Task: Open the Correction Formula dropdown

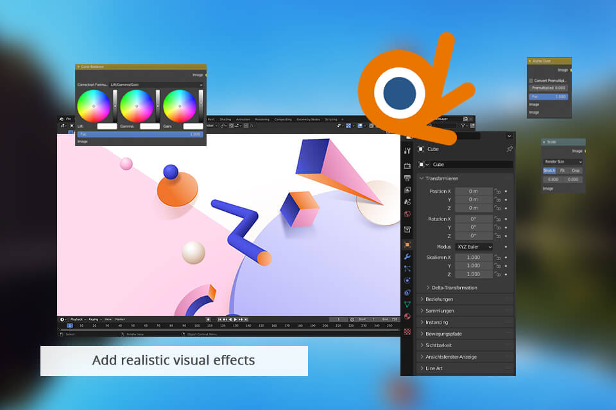Action: pos(157,85)
